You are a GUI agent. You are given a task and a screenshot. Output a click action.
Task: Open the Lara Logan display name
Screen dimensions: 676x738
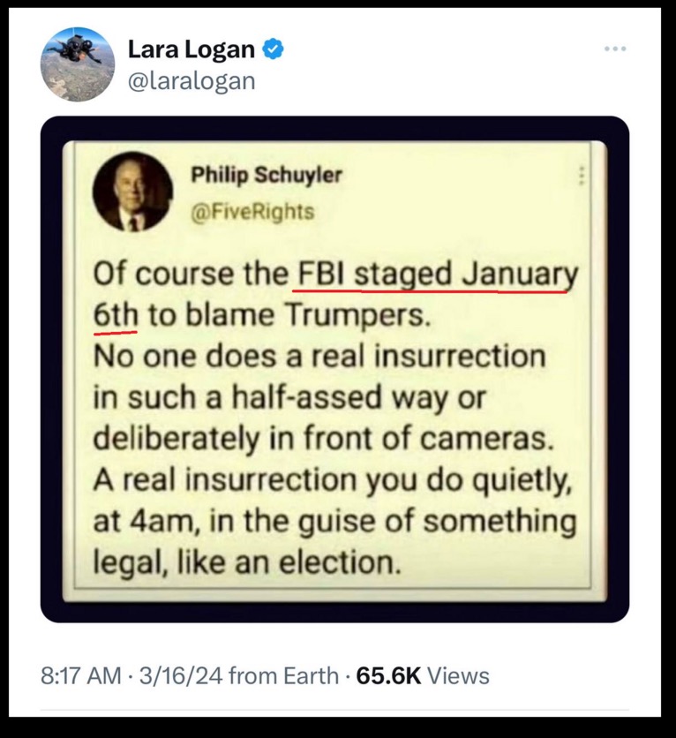[192, 49]
